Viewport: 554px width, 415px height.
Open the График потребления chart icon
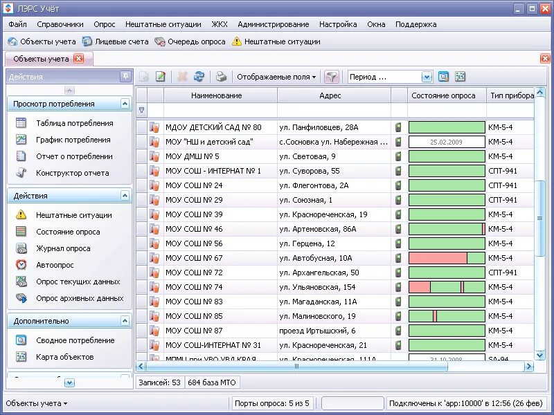point(21,140)
